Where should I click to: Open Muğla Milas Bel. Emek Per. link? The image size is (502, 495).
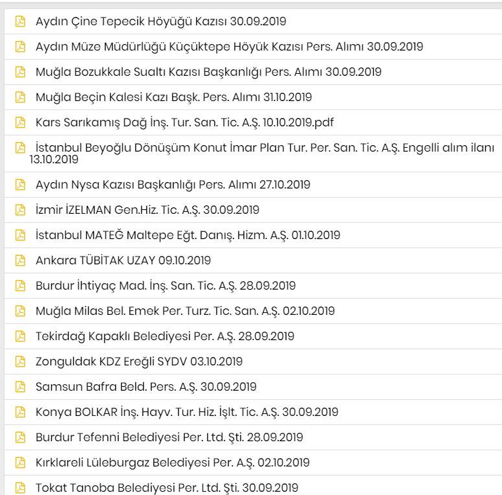pyautogui.click(x=185, y=311)
